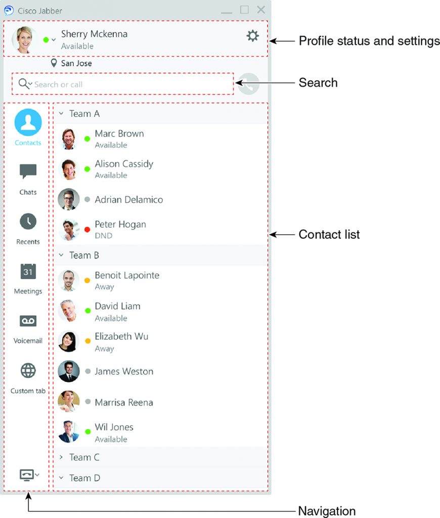Open the Meetings calendar icon
Image resolution: width=440 pixels, height=518 pixels.
(x=28, y=271)
